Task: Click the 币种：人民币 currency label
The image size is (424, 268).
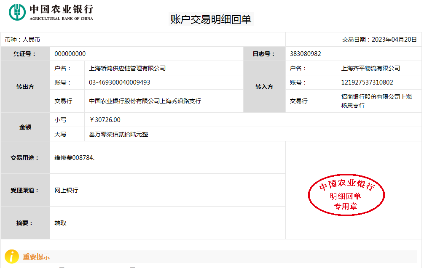Action: coord(22,40)
